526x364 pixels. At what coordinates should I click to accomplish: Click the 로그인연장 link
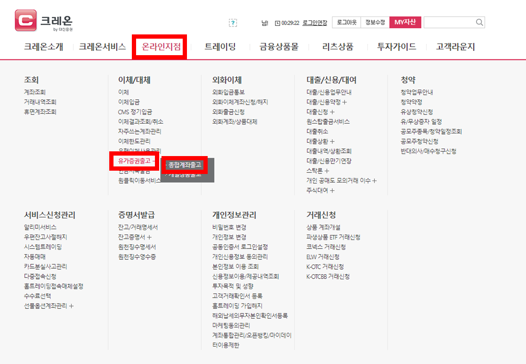point(315,23)
